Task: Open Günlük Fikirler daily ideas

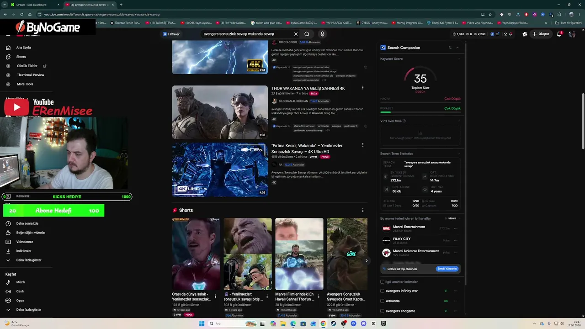Action: click(27, 66)
